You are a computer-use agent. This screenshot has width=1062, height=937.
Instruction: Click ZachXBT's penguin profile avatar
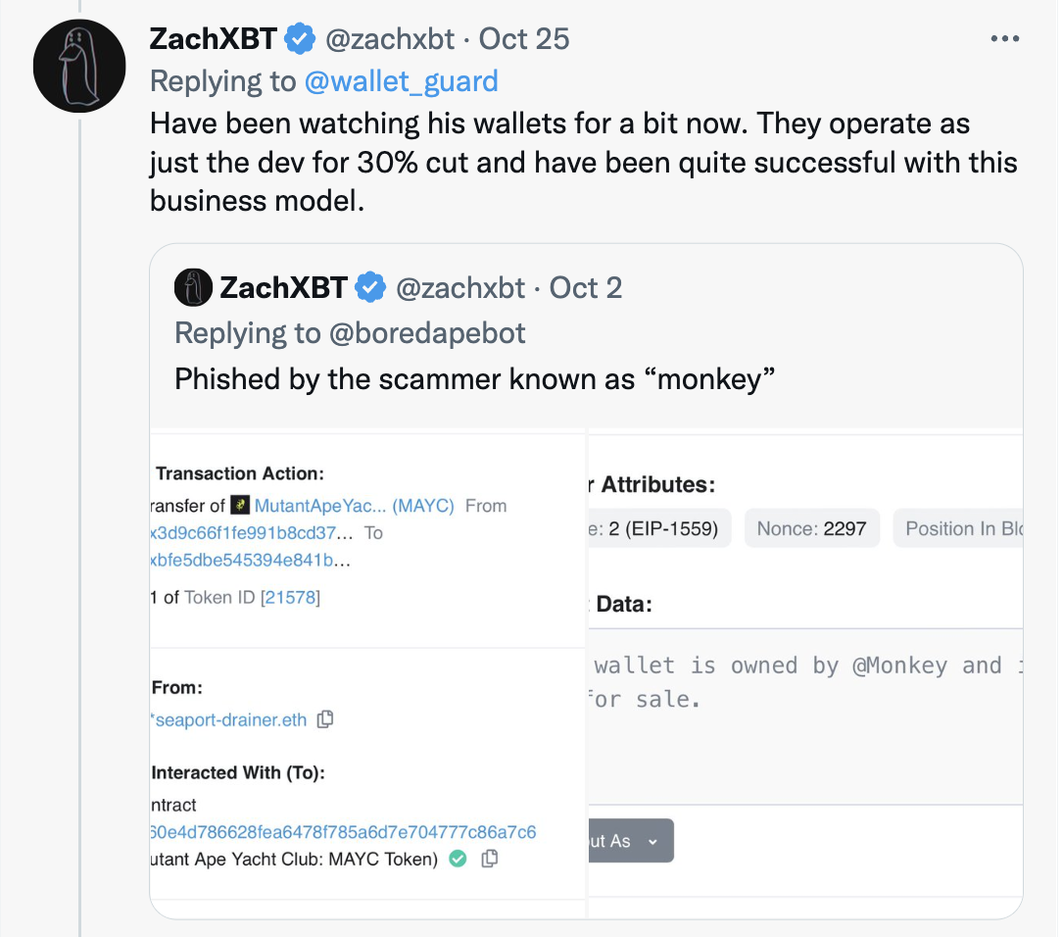(79, 65)
